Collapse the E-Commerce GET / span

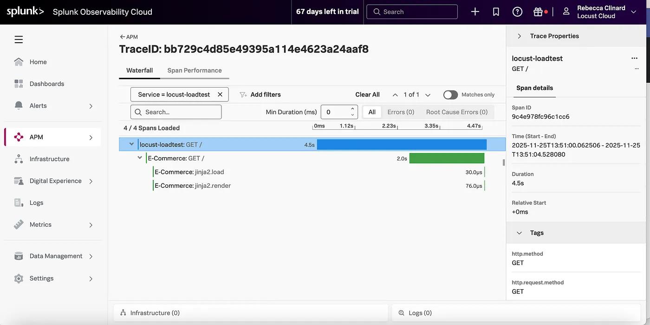point(140,158)
